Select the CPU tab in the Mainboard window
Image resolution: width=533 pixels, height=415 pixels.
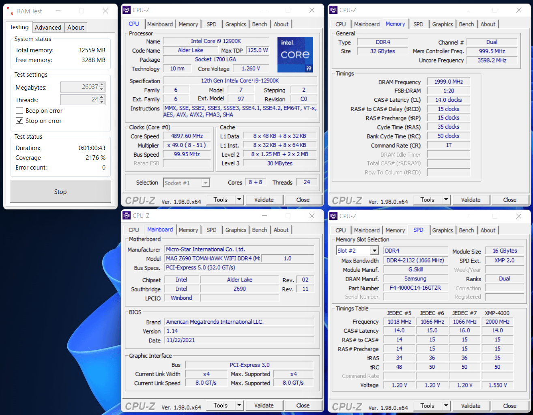133,230
